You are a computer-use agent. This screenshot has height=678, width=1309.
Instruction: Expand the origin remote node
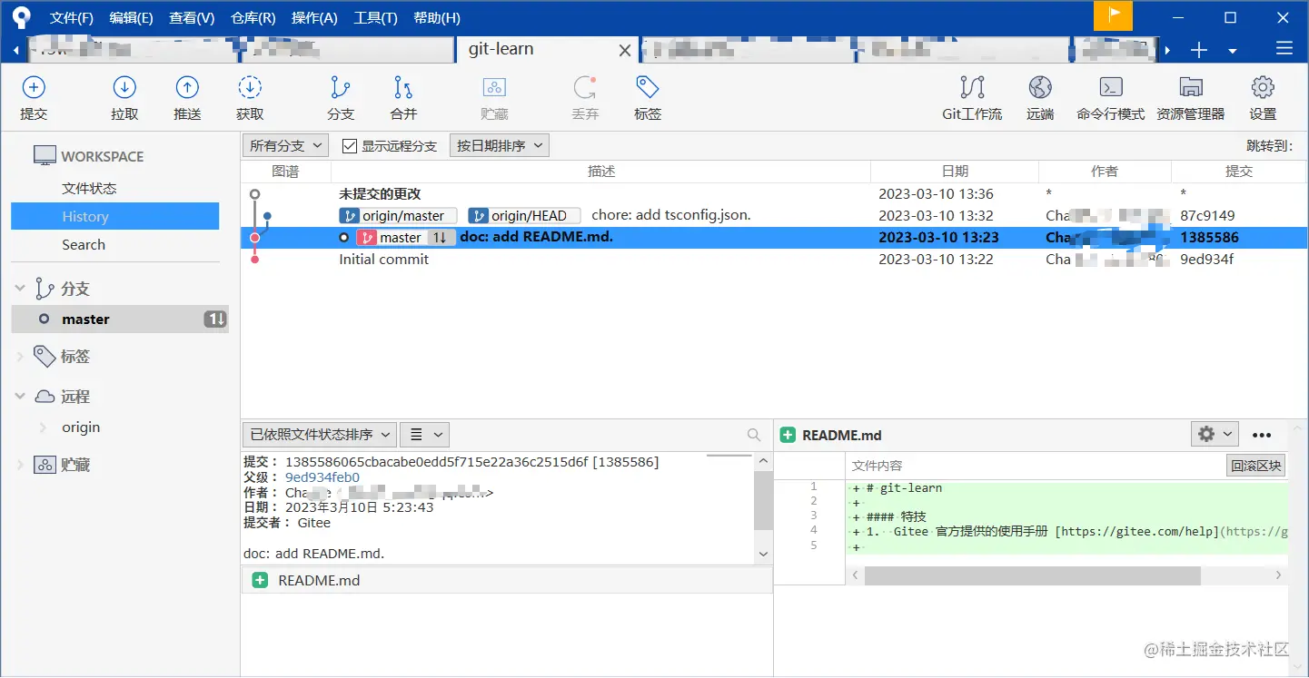click(x=43, y=427)
